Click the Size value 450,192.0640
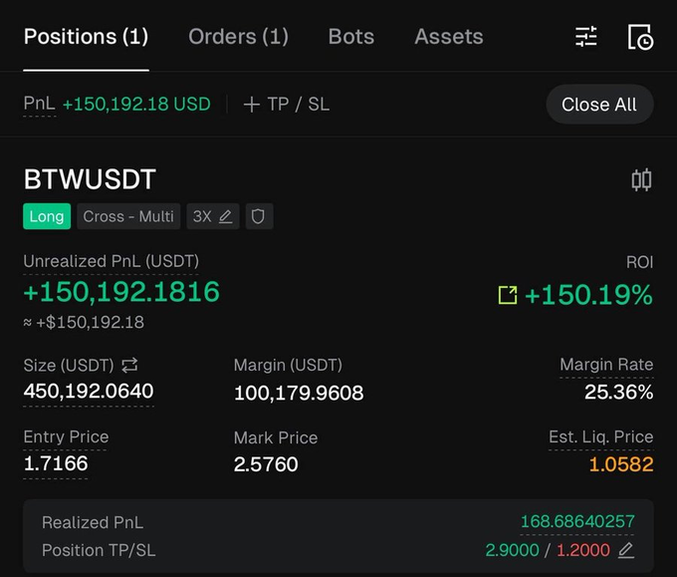 point(89,392)
